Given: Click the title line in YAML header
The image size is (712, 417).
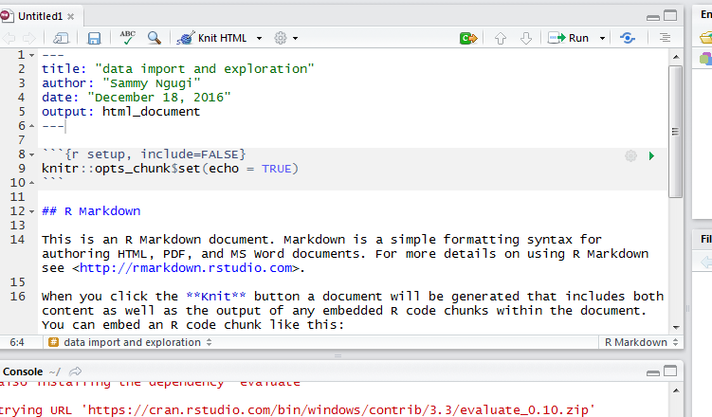Looking at the screenshot, I should (177, 69).
